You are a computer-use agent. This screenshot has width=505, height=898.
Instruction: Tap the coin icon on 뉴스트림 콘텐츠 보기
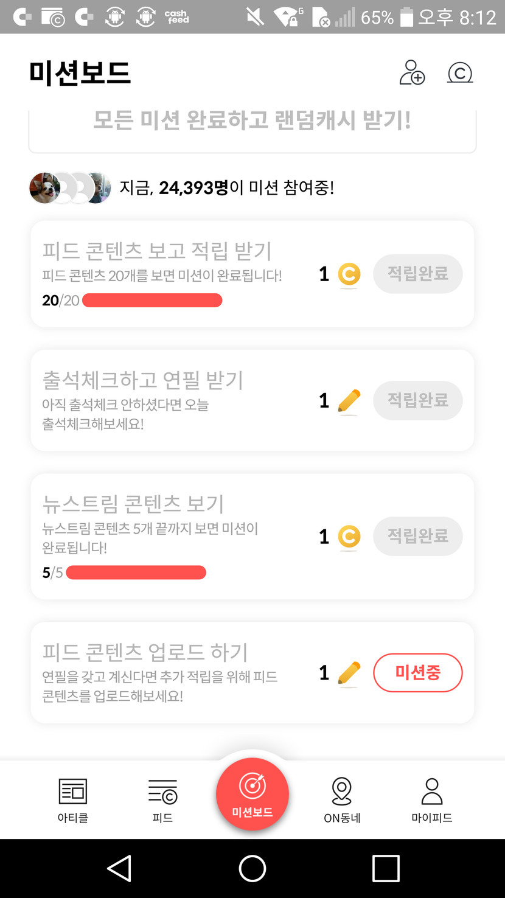[349, 537]
